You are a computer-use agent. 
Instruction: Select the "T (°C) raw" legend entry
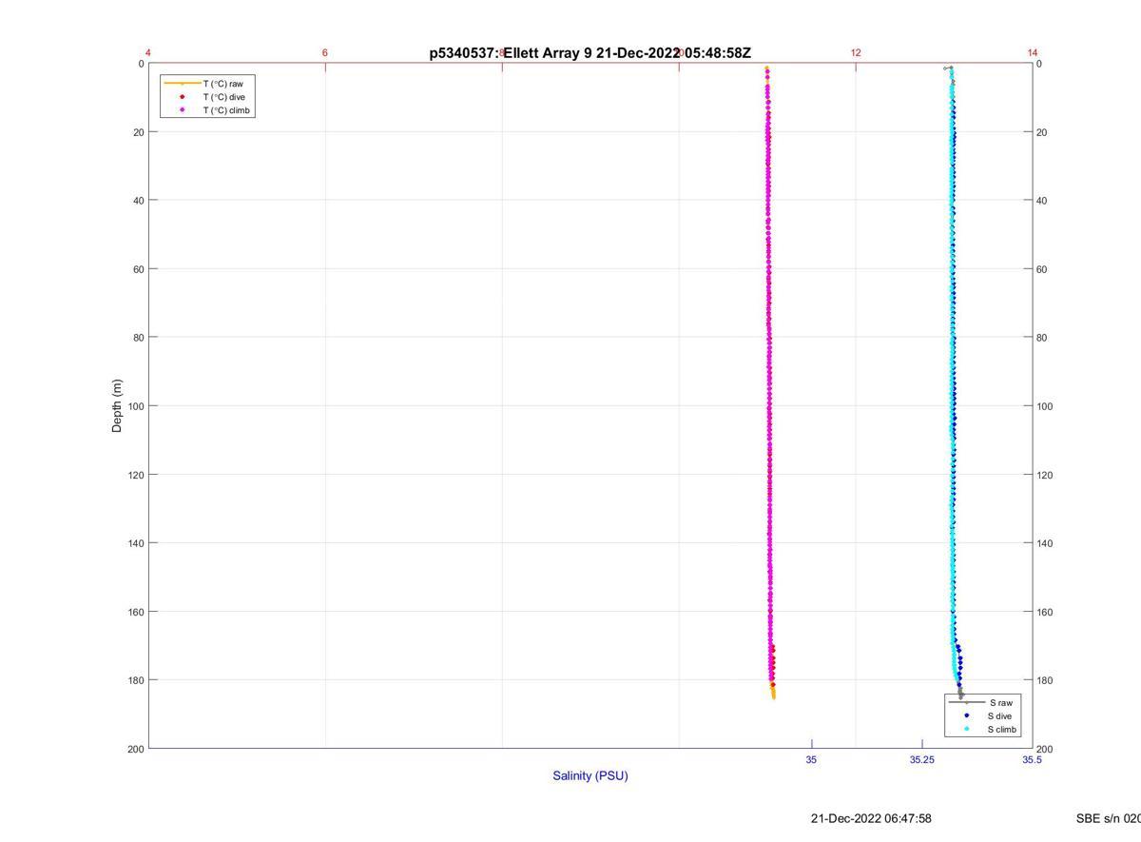click(x=222, y=84)
